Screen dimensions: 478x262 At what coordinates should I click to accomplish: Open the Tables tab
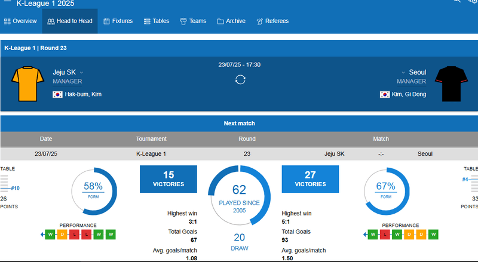157,21
